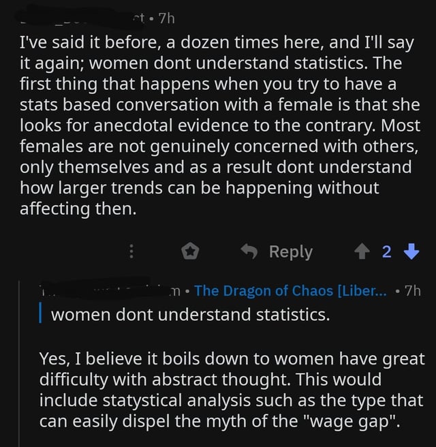Click the reply comment's 7h timestamp

[x=413, y=291]
